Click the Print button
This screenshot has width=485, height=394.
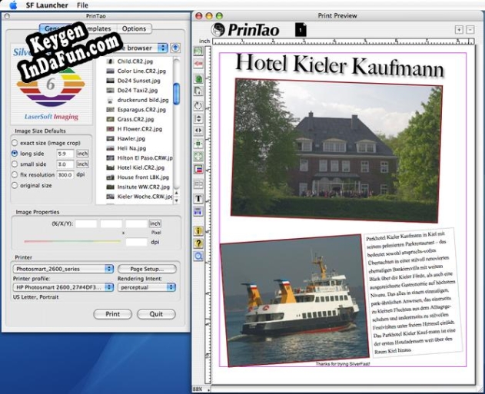coord(112,314)
